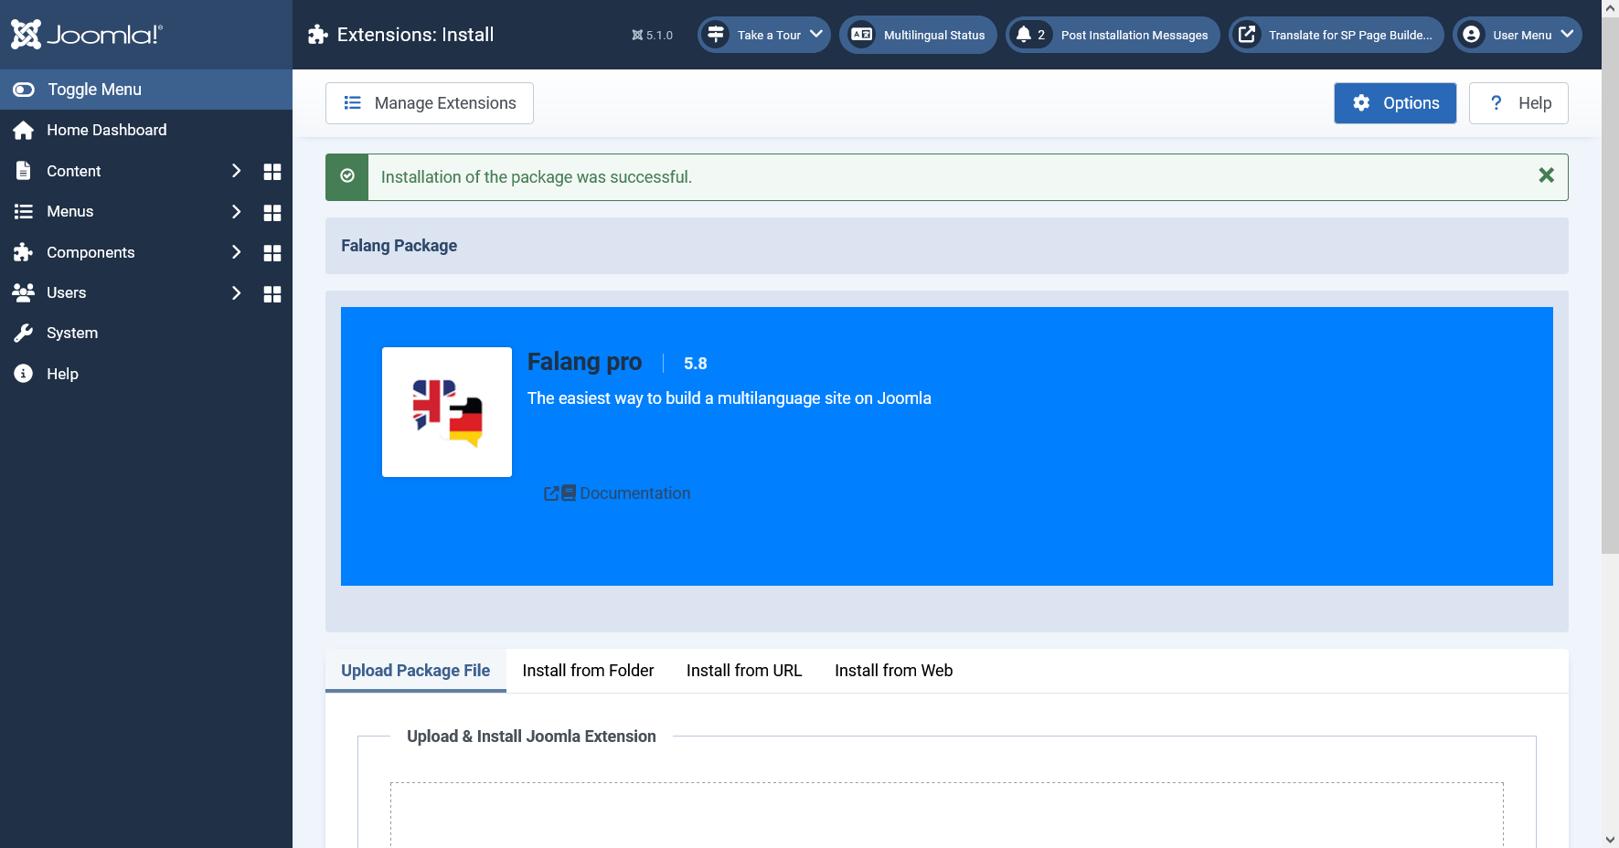This screenshot has height=848, width=1619.
Task: Click the Documentation book icon
Action: pos(569,493)
